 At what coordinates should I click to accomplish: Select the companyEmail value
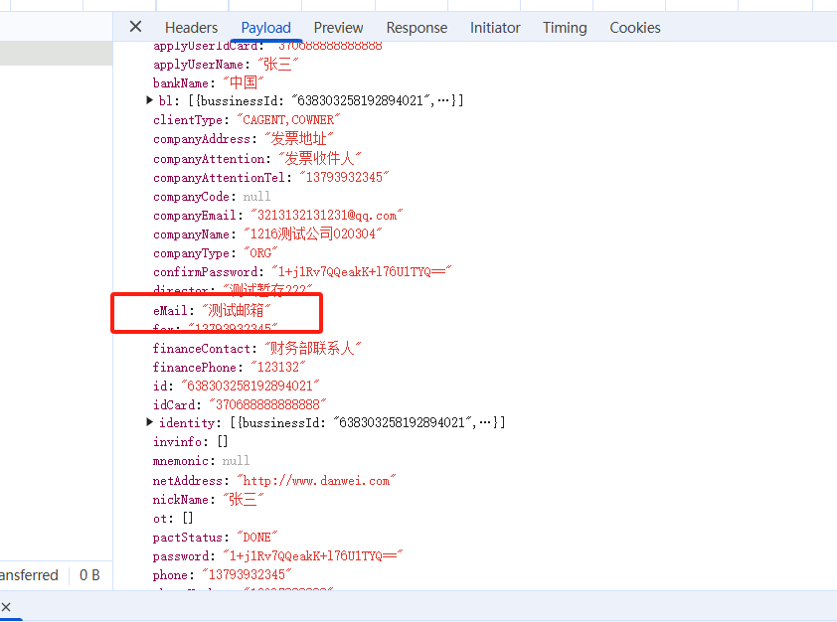pyautogui.click(x=327, y=216)
